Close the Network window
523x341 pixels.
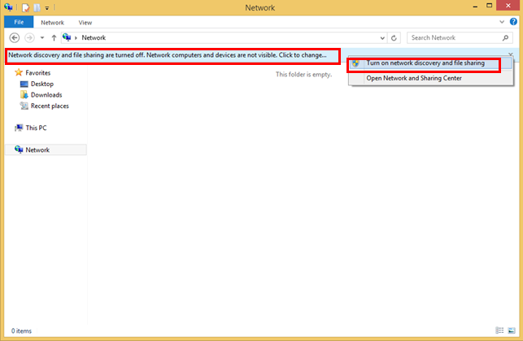pyautogui.click(x=508, y=6)
